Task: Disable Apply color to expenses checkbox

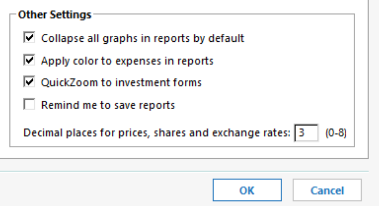Action: tap(29, 60)
